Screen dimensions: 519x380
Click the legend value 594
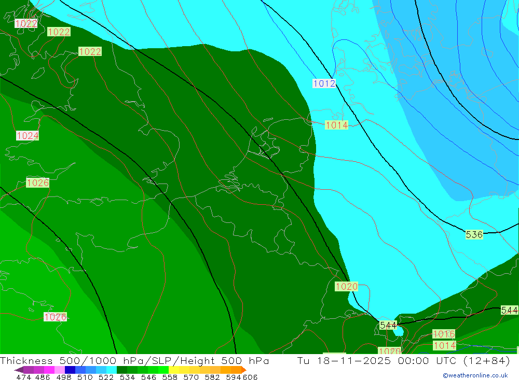pyautogui.click(x=233, y=377)
